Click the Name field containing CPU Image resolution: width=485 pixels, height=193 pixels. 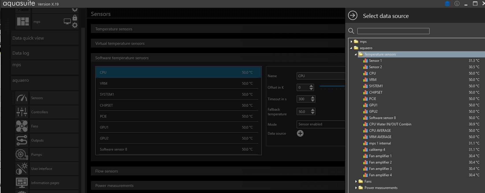click(x=321, y=76)
